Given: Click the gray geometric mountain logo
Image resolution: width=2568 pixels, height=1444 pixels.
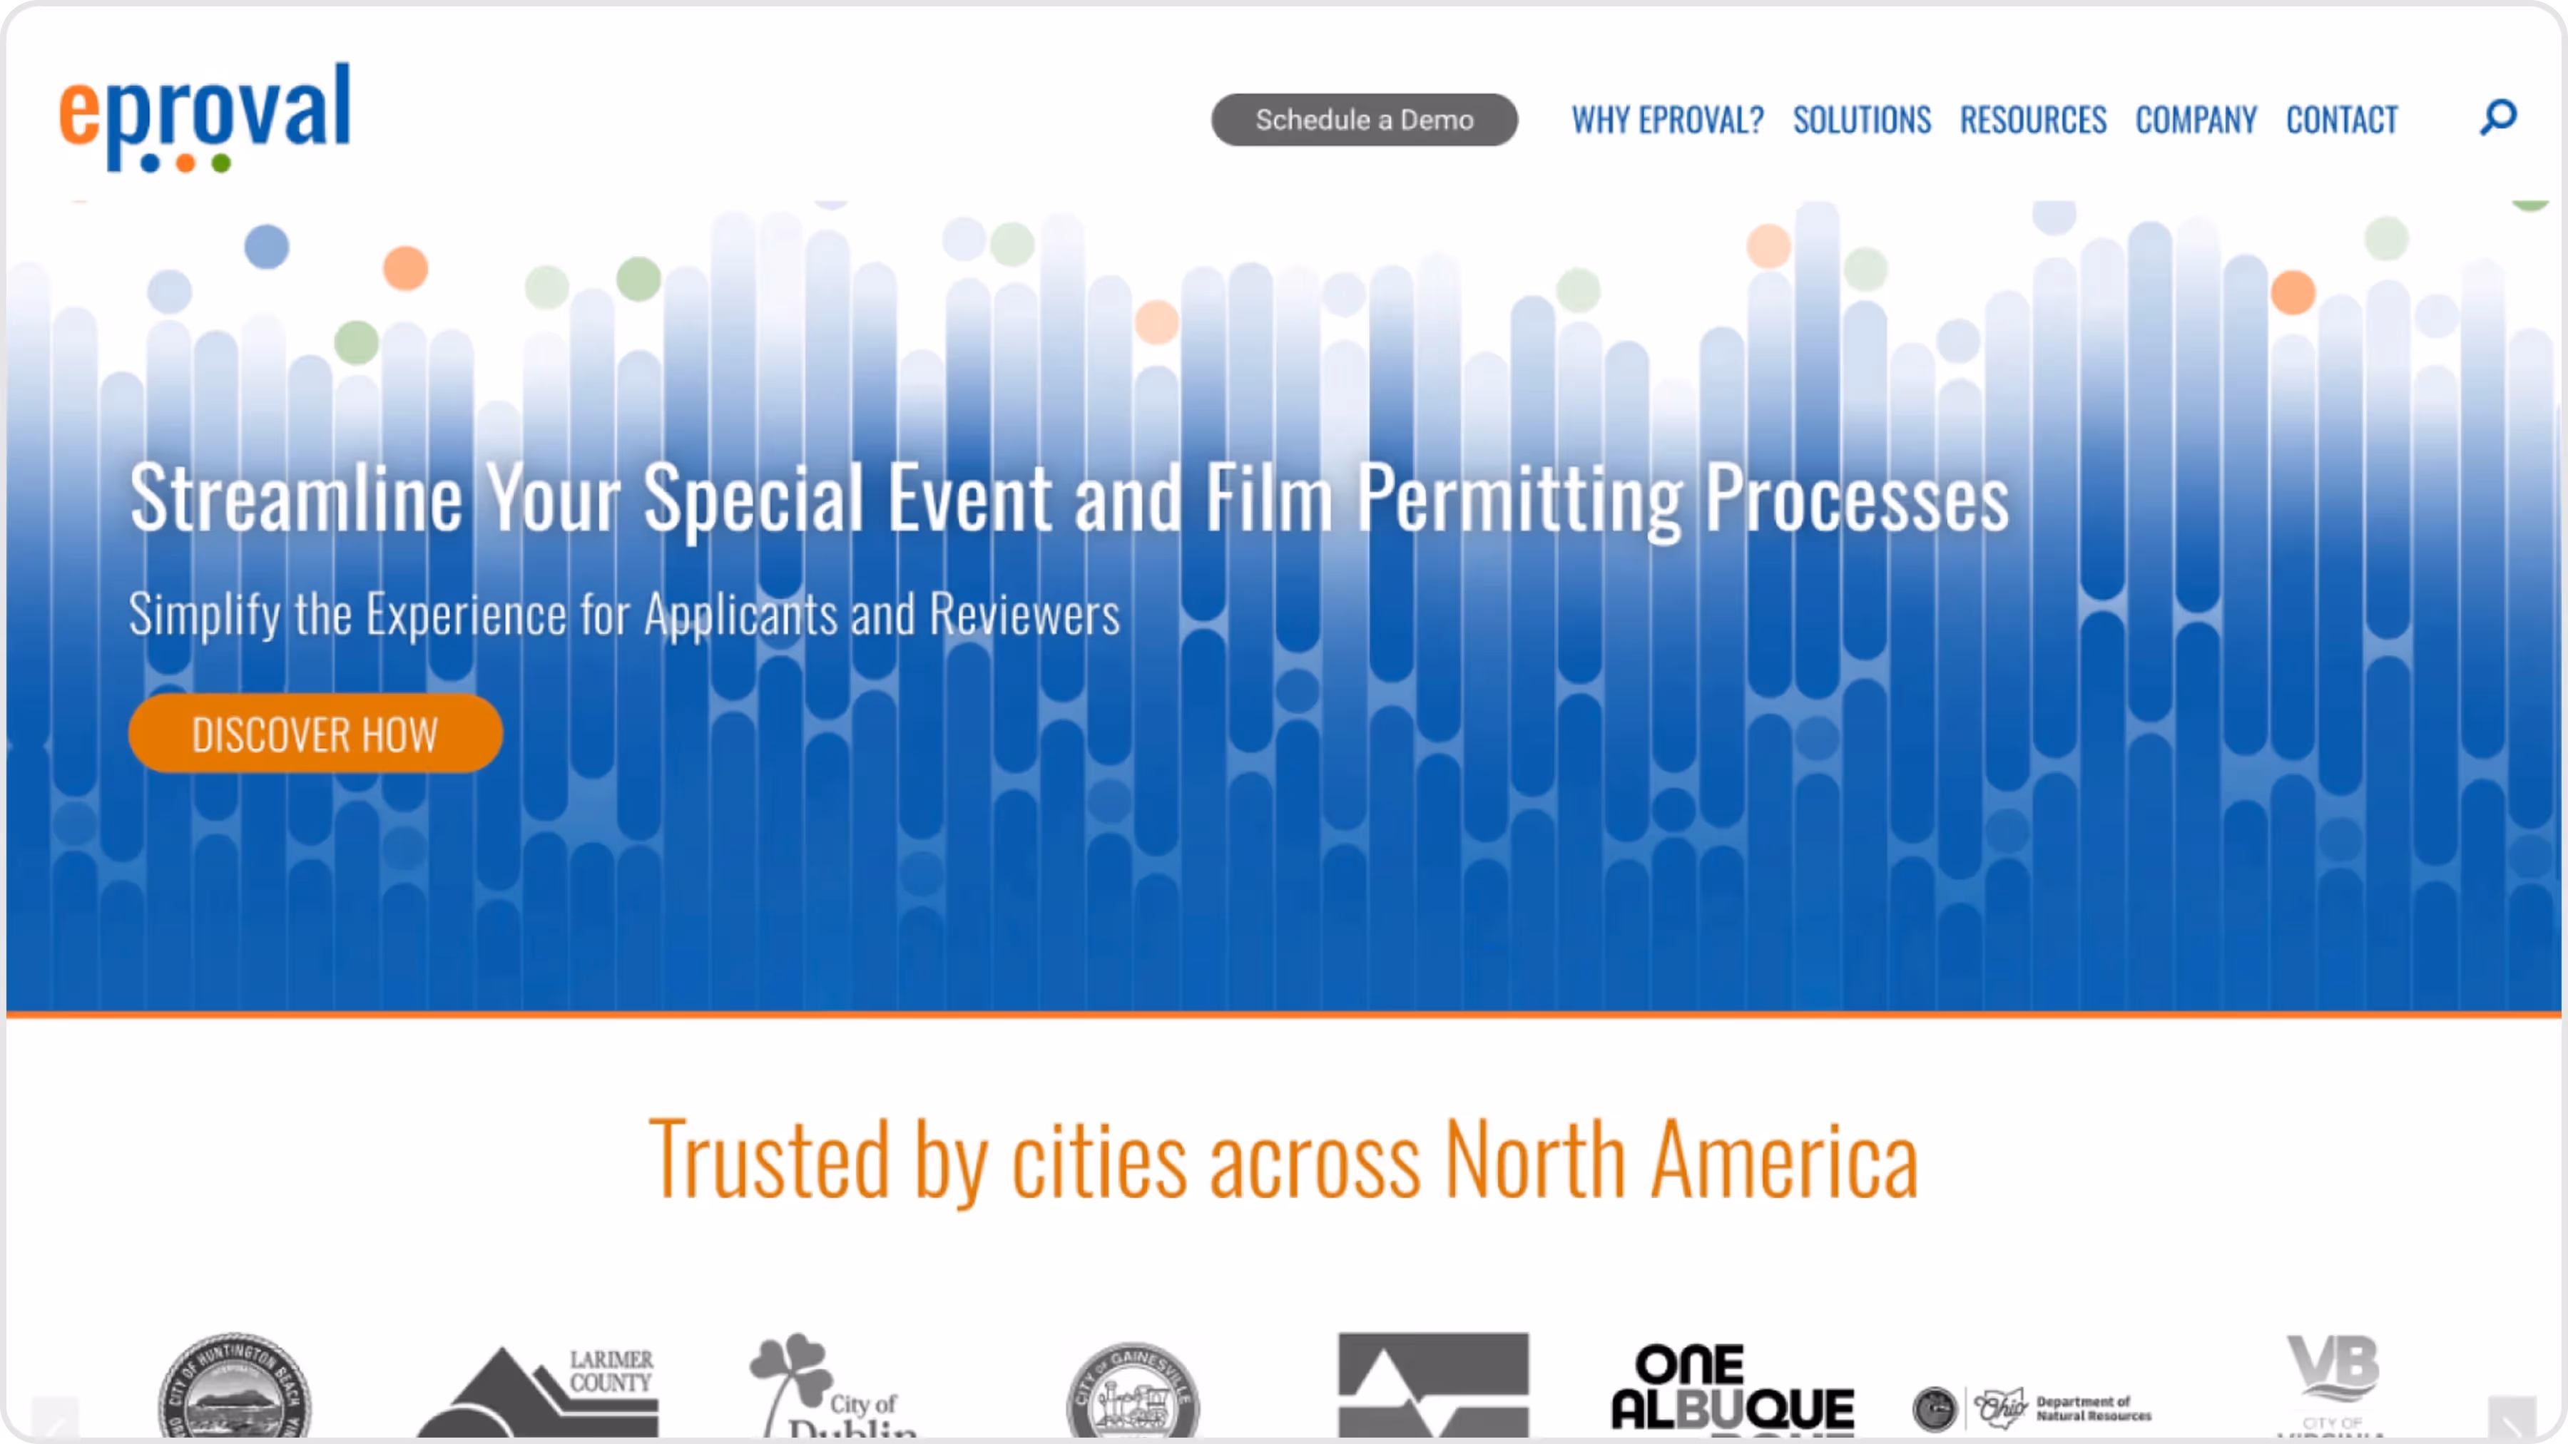Looking at the screenshot, I should click(1432, 1386).
